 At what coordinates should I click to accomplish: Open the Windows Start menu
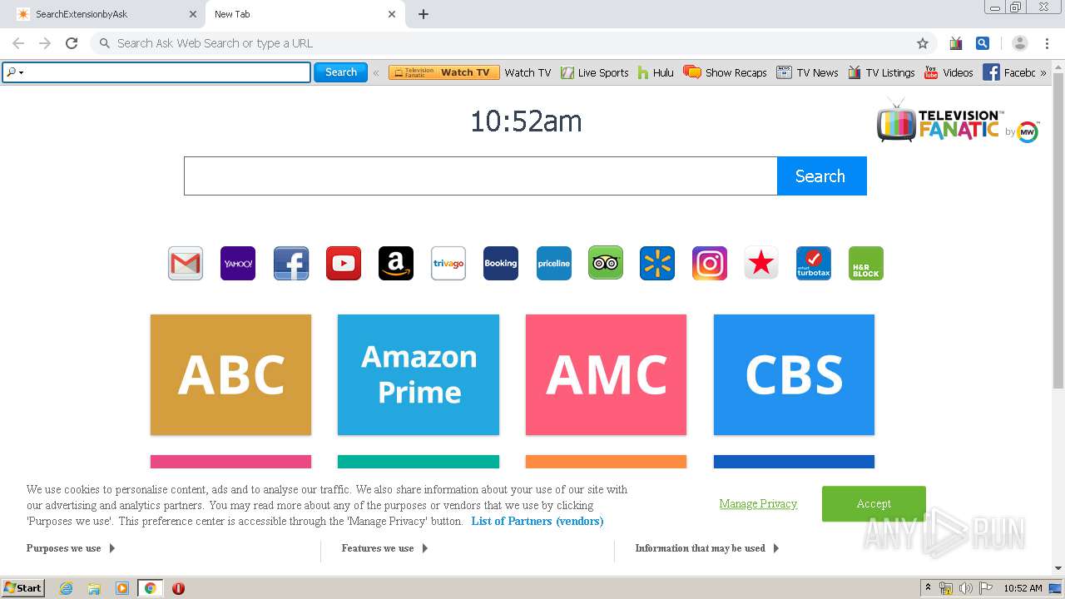coord(23,588)
